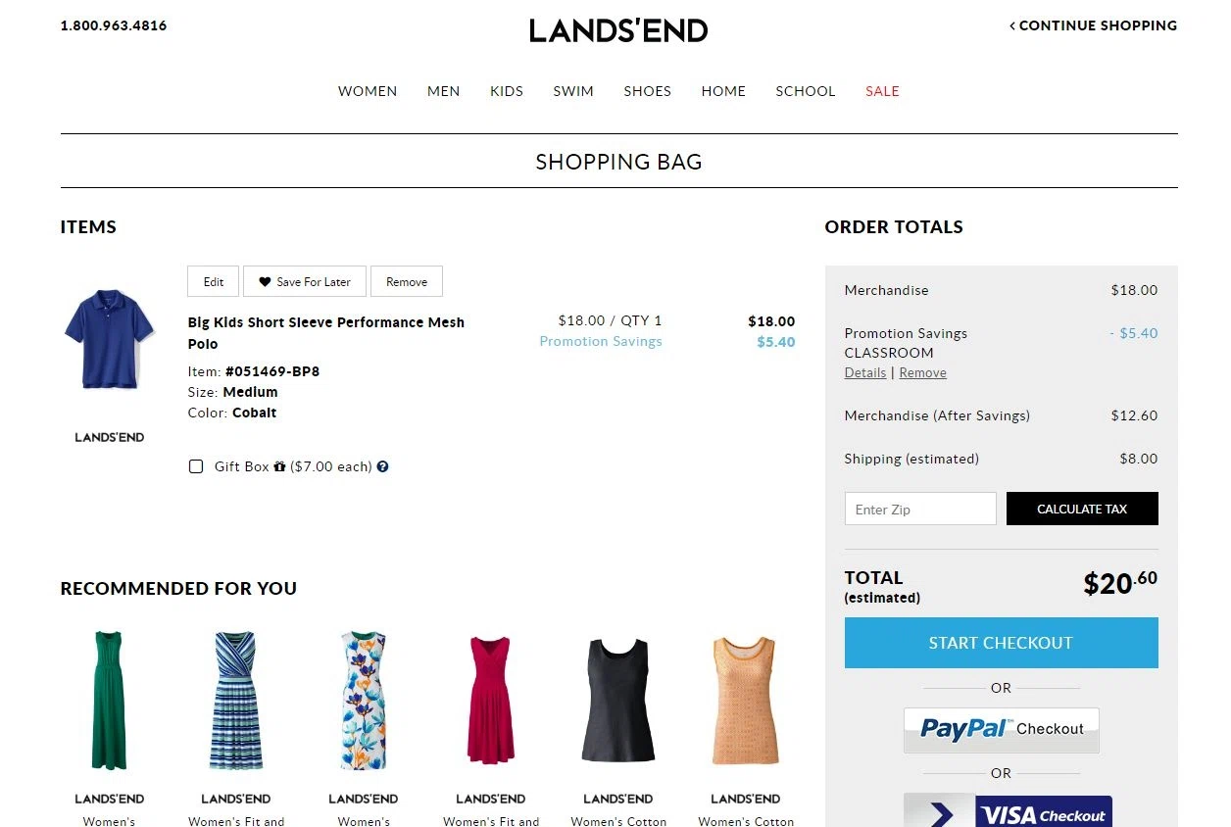Click the heart Save For Later button
The image size is (1231, 827).
pos(305,281)
